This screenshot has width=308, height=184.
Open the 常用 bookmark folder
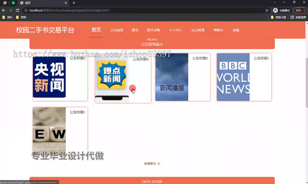tap(21, 17)
